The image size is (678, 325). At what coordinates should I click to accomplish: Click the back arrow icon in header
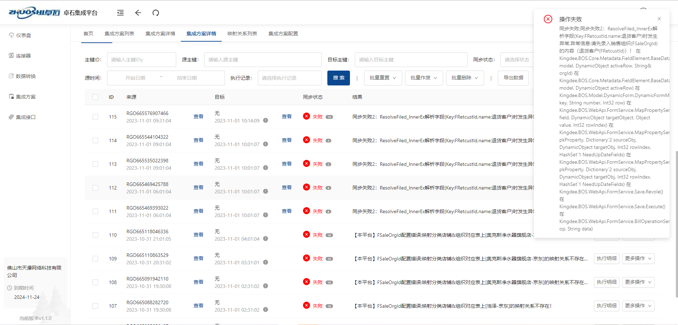point(138,13)
